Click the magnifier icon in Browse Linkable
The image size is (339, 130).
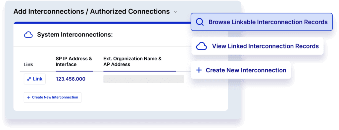point(200,22)
